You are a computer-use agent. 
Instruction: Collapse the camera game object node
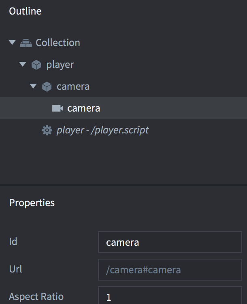[33, 86]
